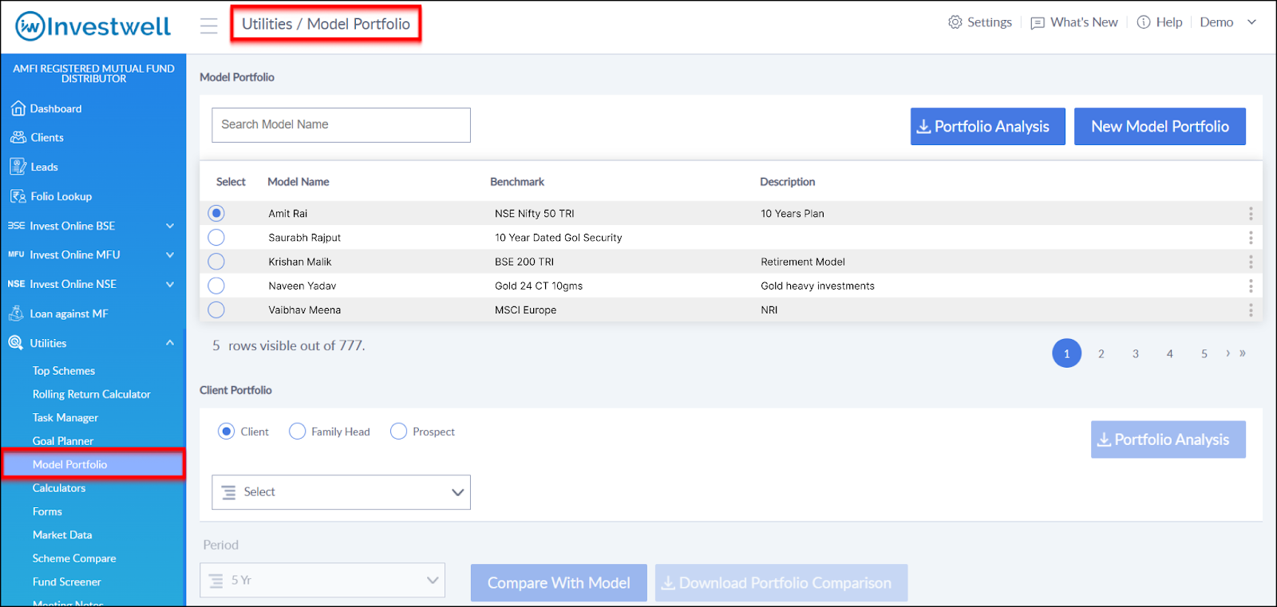
Task: Open Scheme Compare in sidebar
Action: [74, 558]
